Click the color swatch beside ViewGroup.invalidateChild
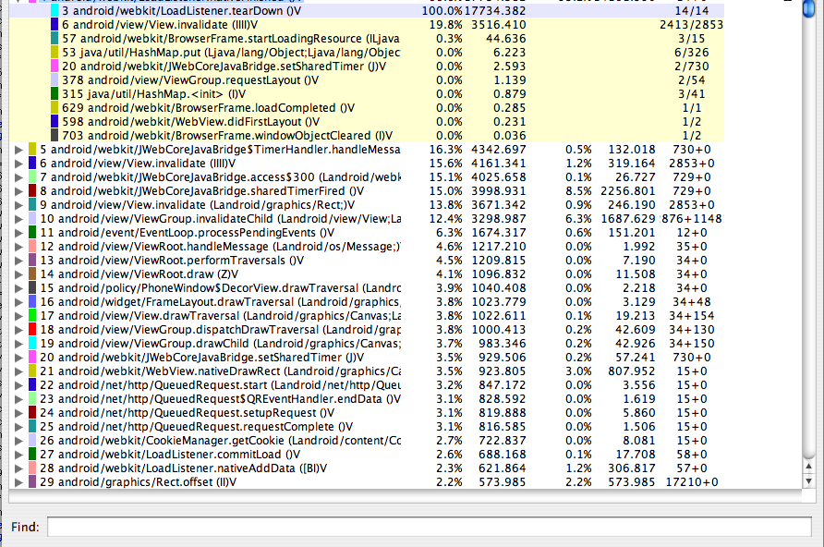Viewport: 824px width, 547px height. 32,218
